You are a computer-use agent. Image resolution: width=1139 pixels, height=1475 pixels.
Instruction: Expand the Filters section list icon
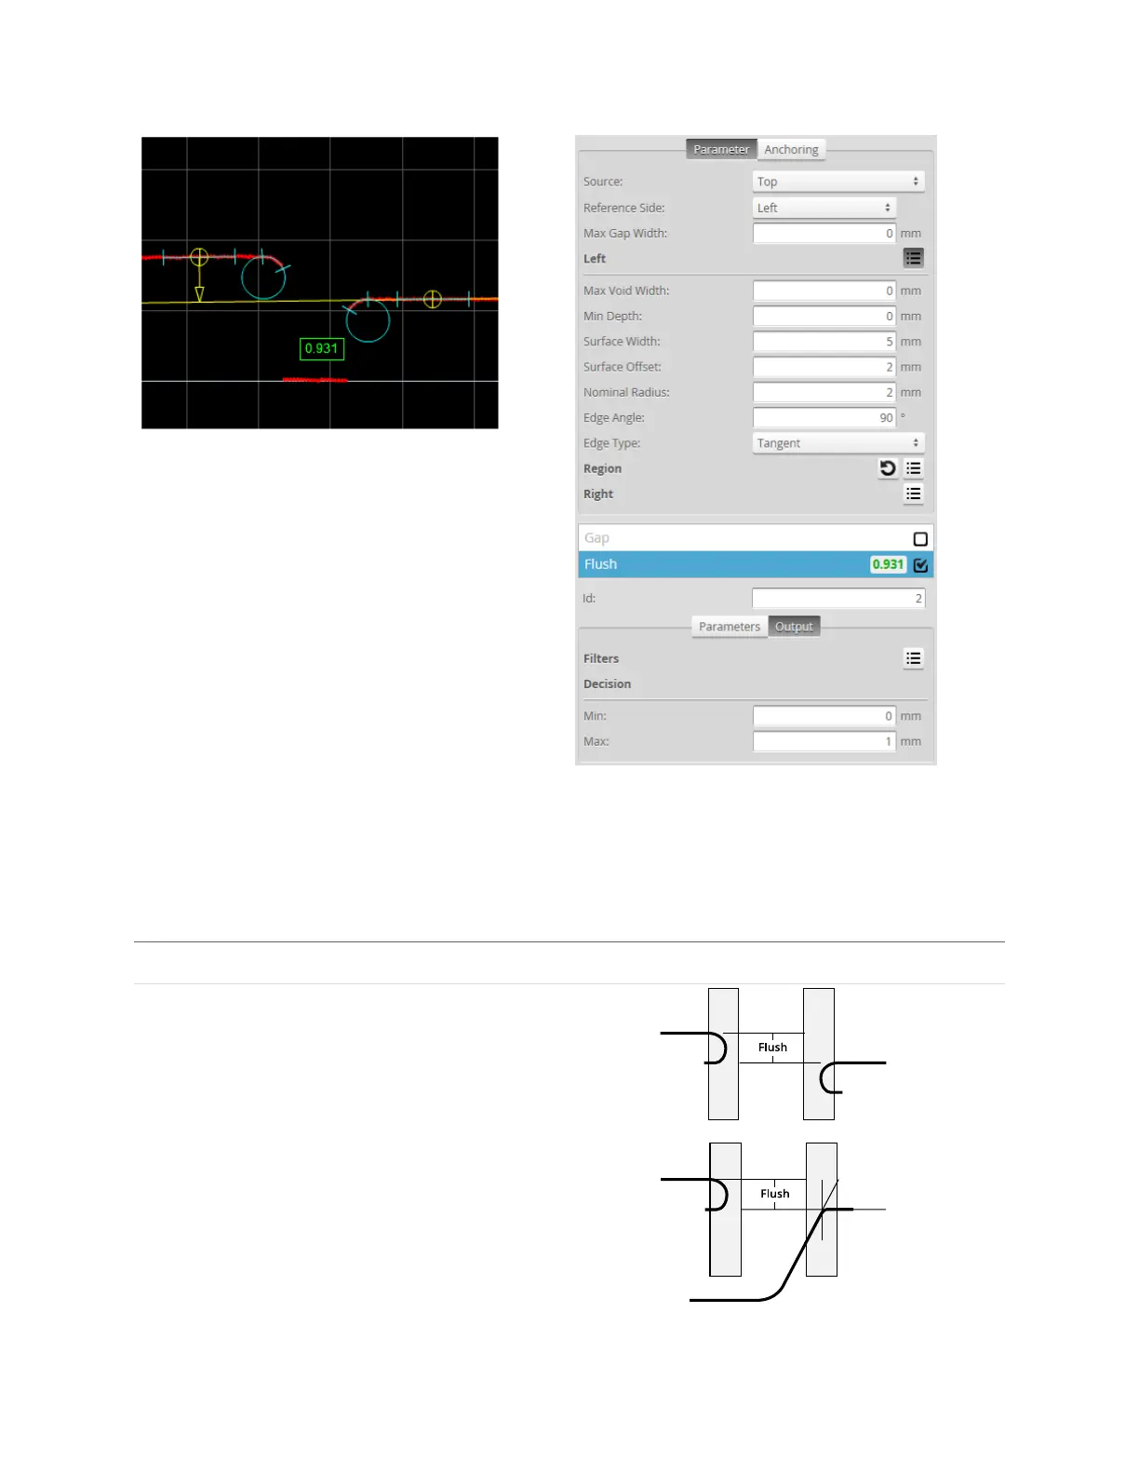click(914, 658)
